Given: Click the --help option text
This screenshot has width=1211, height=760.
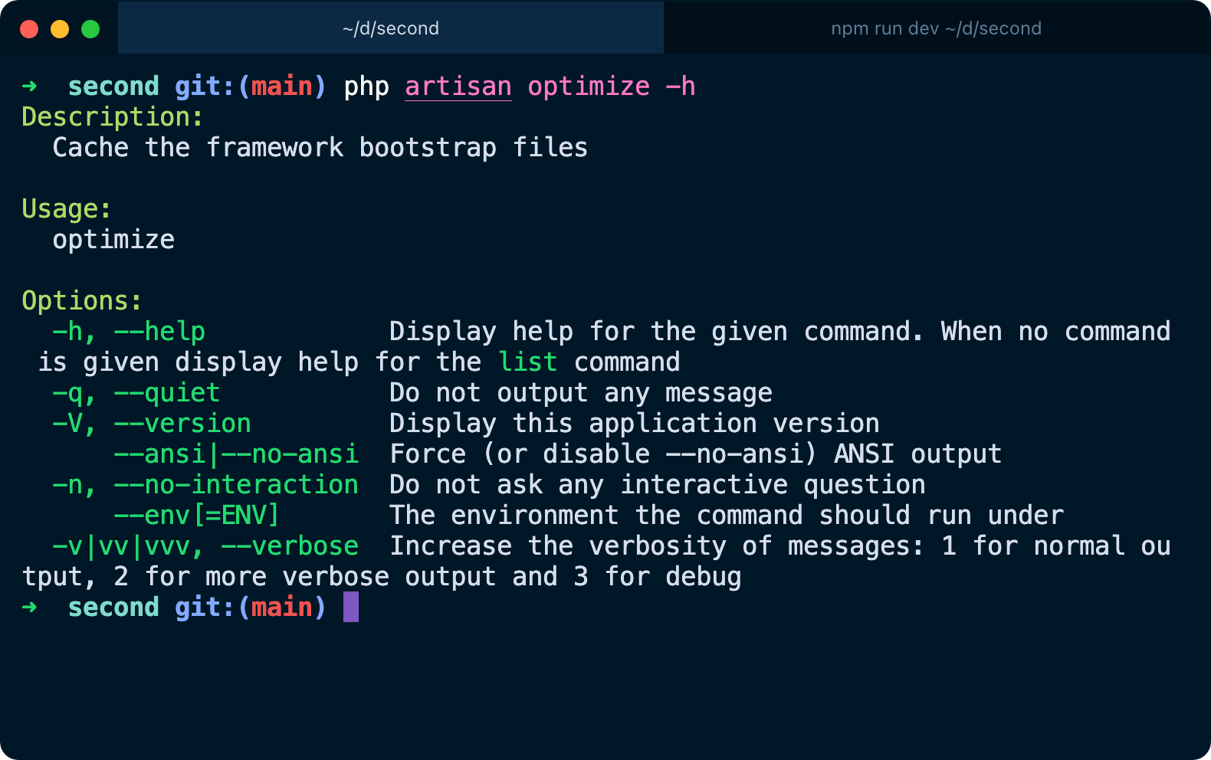Looking at the screenshot, I should pos(159,332).
